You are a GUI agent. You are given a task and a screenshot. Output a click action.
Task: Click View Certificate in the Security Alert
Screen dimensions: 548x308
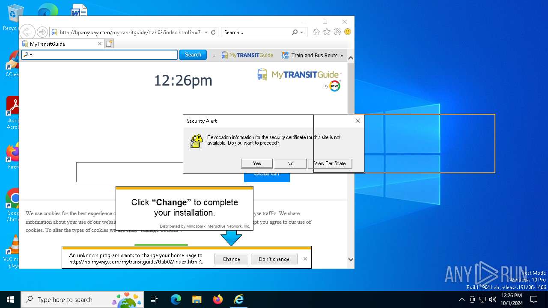pos(330,163)
